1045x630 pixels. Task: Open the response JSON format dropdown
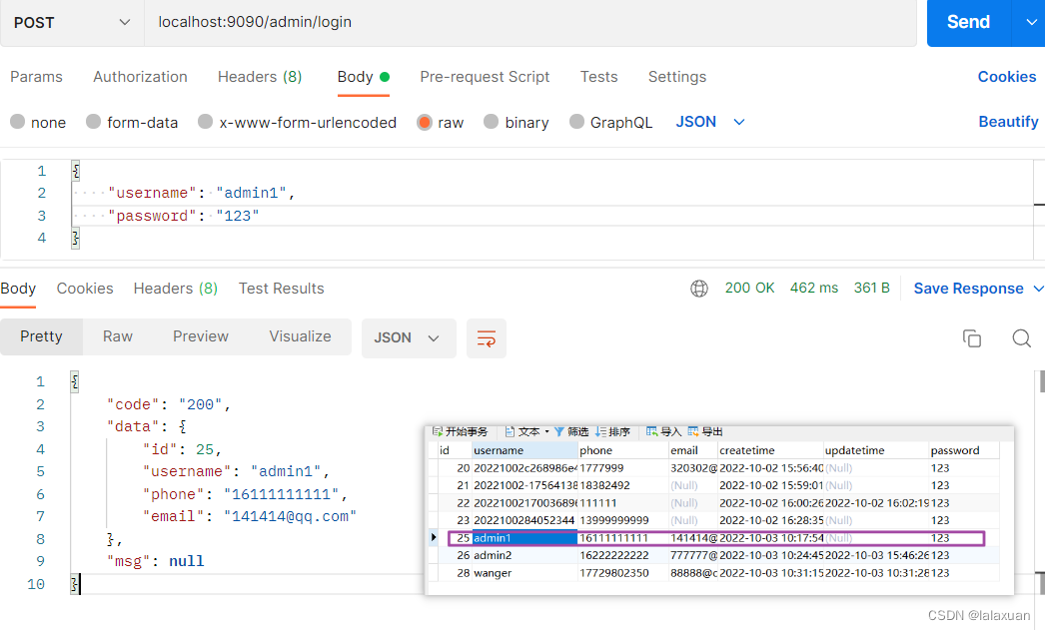pos(409,337)
